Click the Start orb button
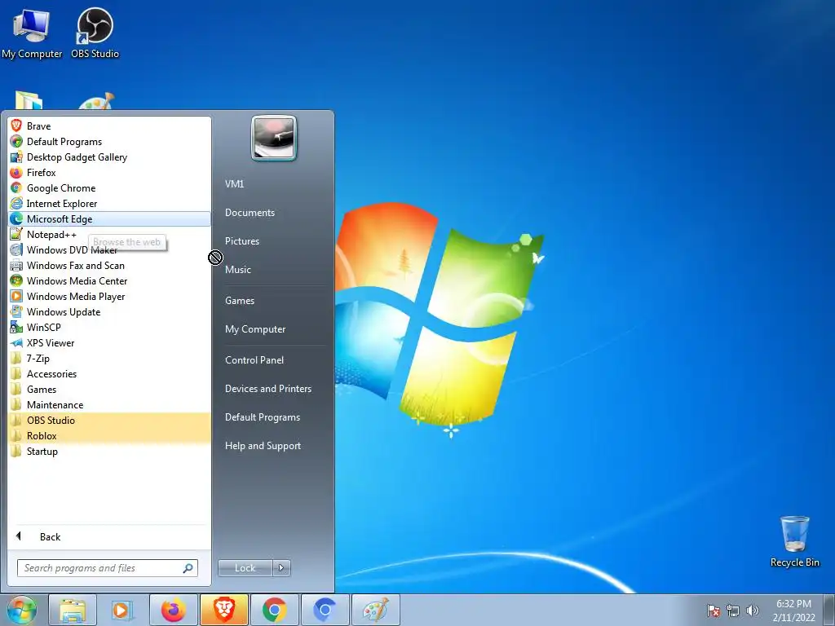Image resolution: width=835 pixels, height=626 pixels. 21,610
